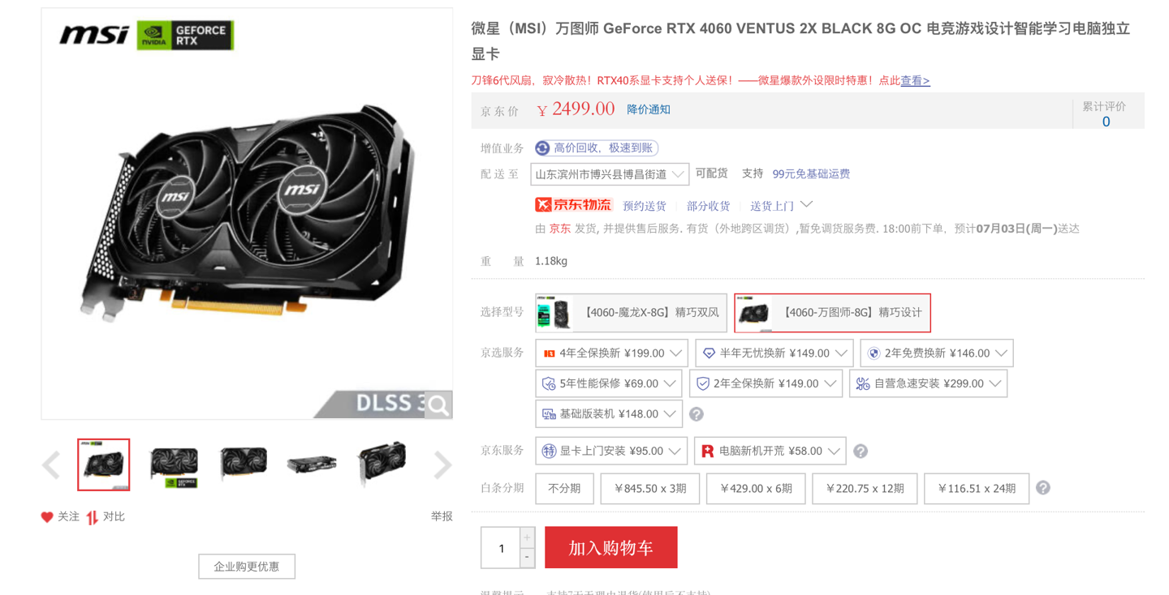Select the side-view graphics card thumbnail
Screen dimensions: 1169x595
coord(313,465)
